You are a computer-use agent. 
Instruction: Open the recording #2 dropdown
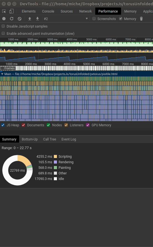[66, 19]
